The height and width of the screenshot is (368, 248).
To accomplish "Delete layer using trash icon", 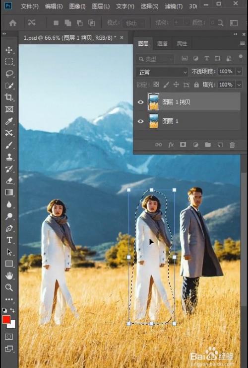I will coord(232,145).
